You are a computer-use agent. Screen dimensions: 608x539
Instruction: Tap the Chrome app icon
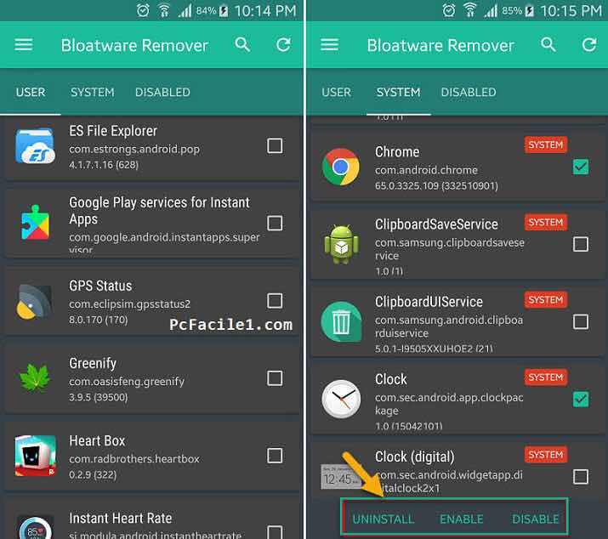(x=341, y=167)
